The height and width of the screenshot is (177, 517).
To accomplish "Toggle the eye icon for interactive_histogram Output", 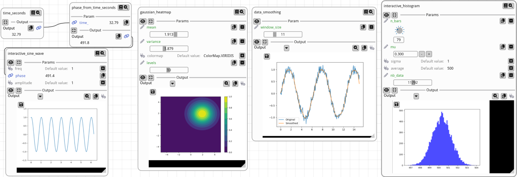I will (386, 90).
